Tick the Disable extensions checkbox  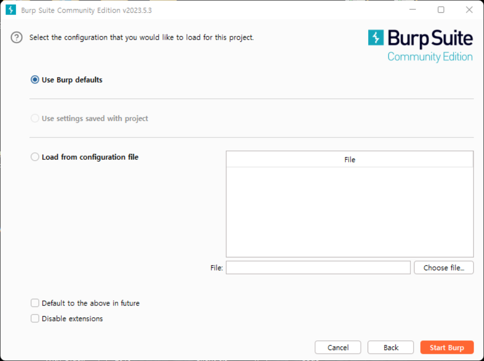[35, 319]
